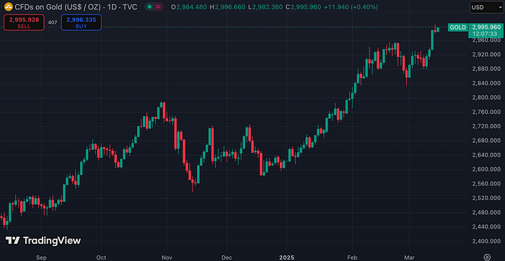This screenshot has width=505, height=261.
Task: Click the green market open status dot
Action: point(150,6)
